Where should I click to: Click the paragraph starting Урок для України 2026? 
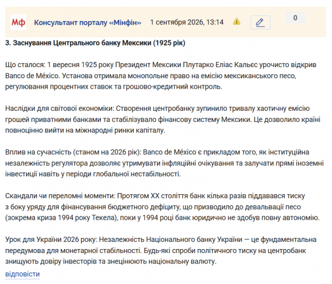(x=161, y=250)
